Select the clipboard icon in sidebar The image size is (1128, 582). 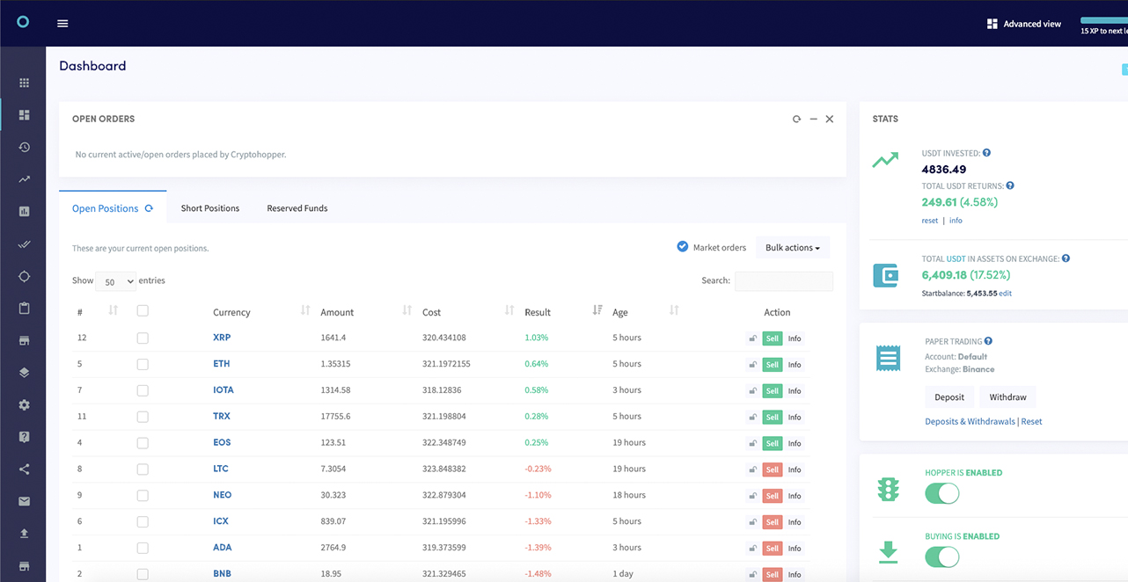point(23,308)
